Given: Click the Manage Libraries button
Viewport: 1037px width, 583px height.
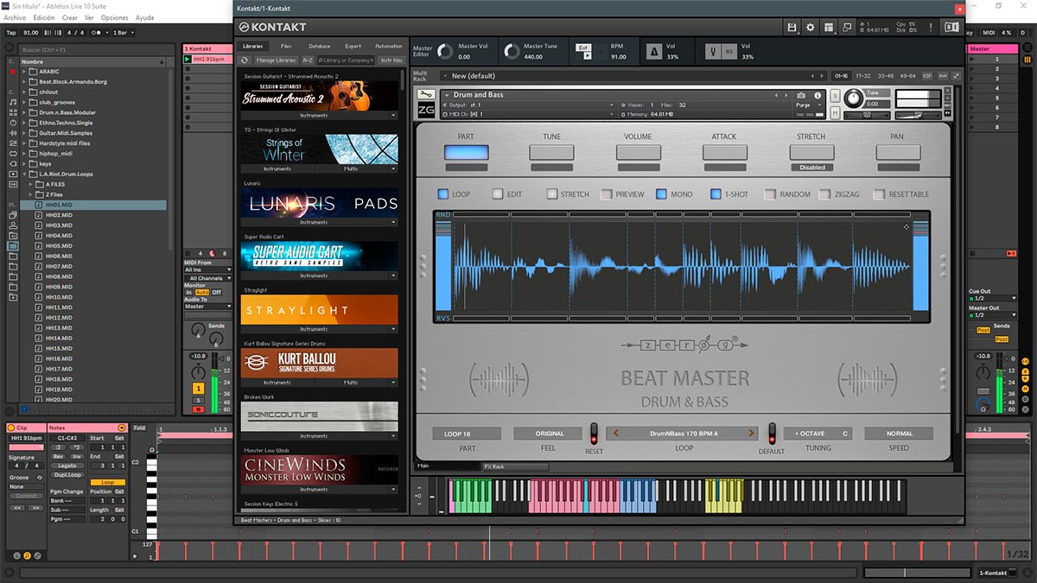Looking at the screenshot, I should point(277,60).
